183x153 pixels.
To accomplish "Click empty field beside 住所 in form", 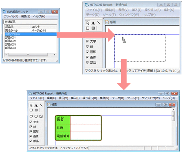I will coord(86,128).
